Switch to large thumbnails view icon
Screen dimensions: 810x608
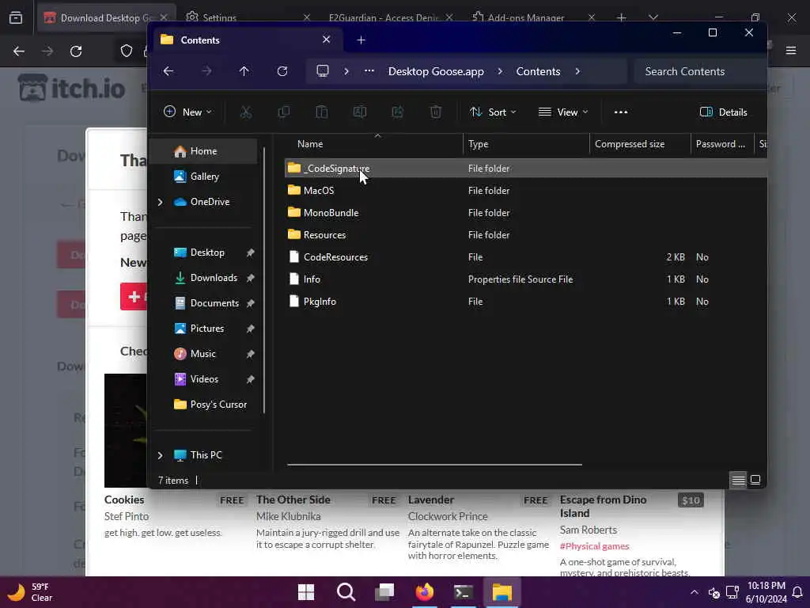tap(755, 481)
